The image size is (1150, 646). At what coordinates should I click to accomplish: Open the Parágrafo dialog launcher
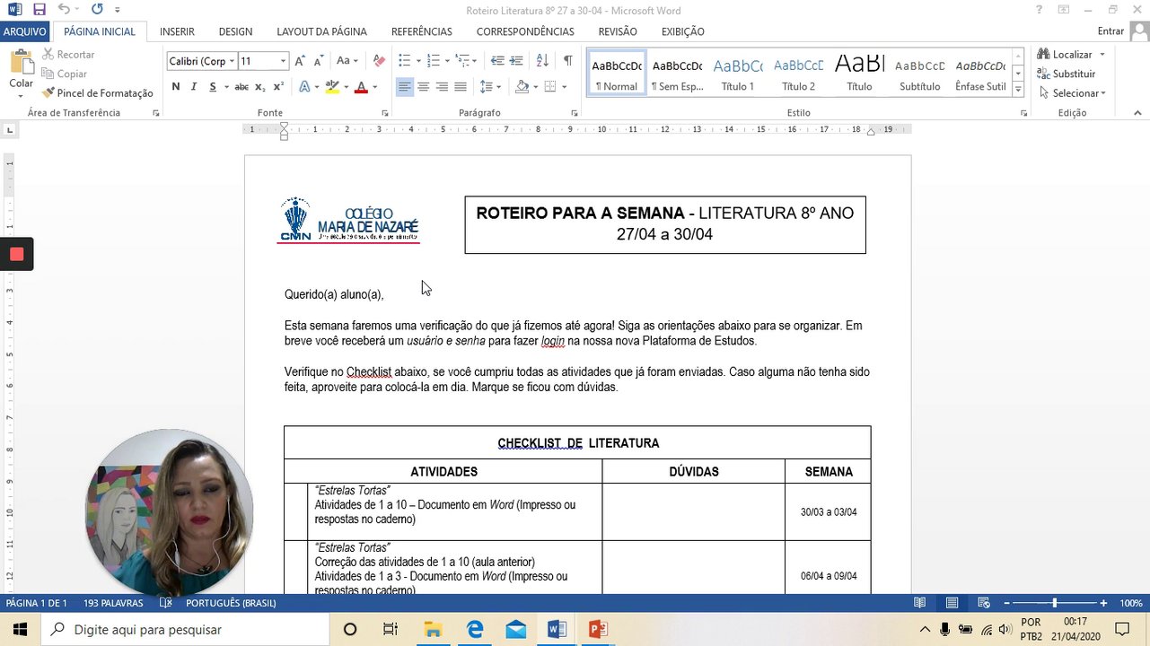point(575,113)
